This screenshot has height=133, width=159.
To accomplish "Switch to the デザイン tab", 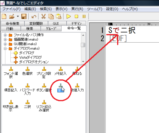I will 76,23.
